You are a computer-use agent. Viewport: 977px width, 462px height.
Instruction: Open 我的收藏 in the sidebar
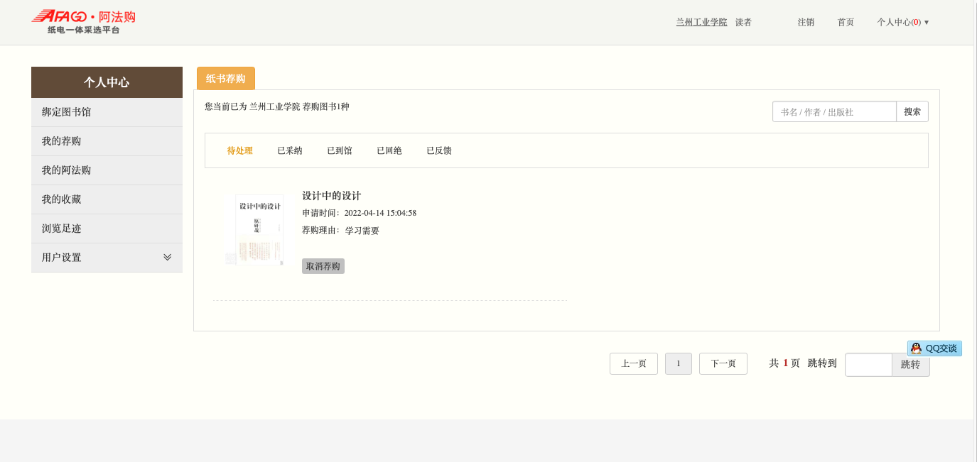pyautogui.click(x=107, y=199)
